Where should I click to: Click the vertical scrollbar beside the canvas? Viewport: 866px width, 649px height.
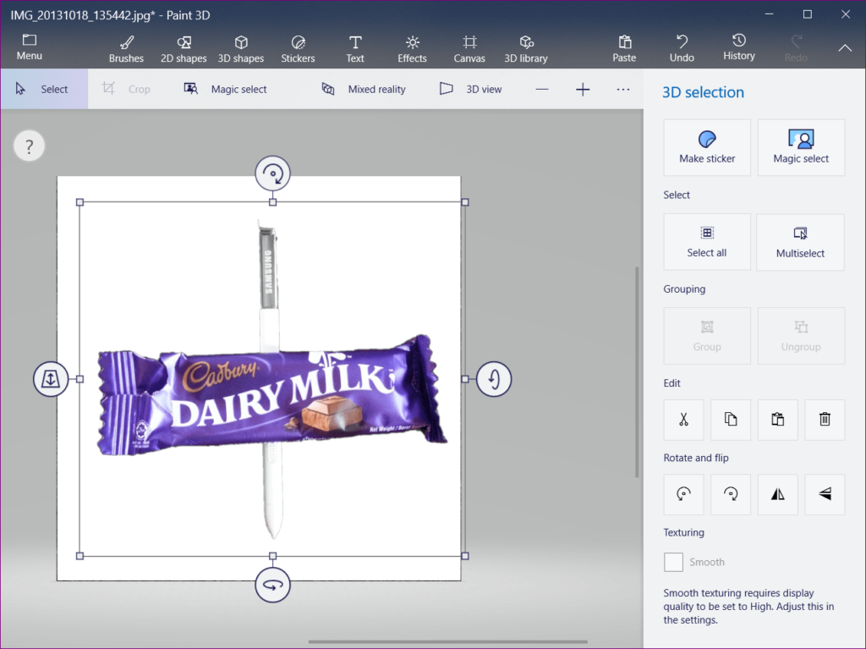637,372
